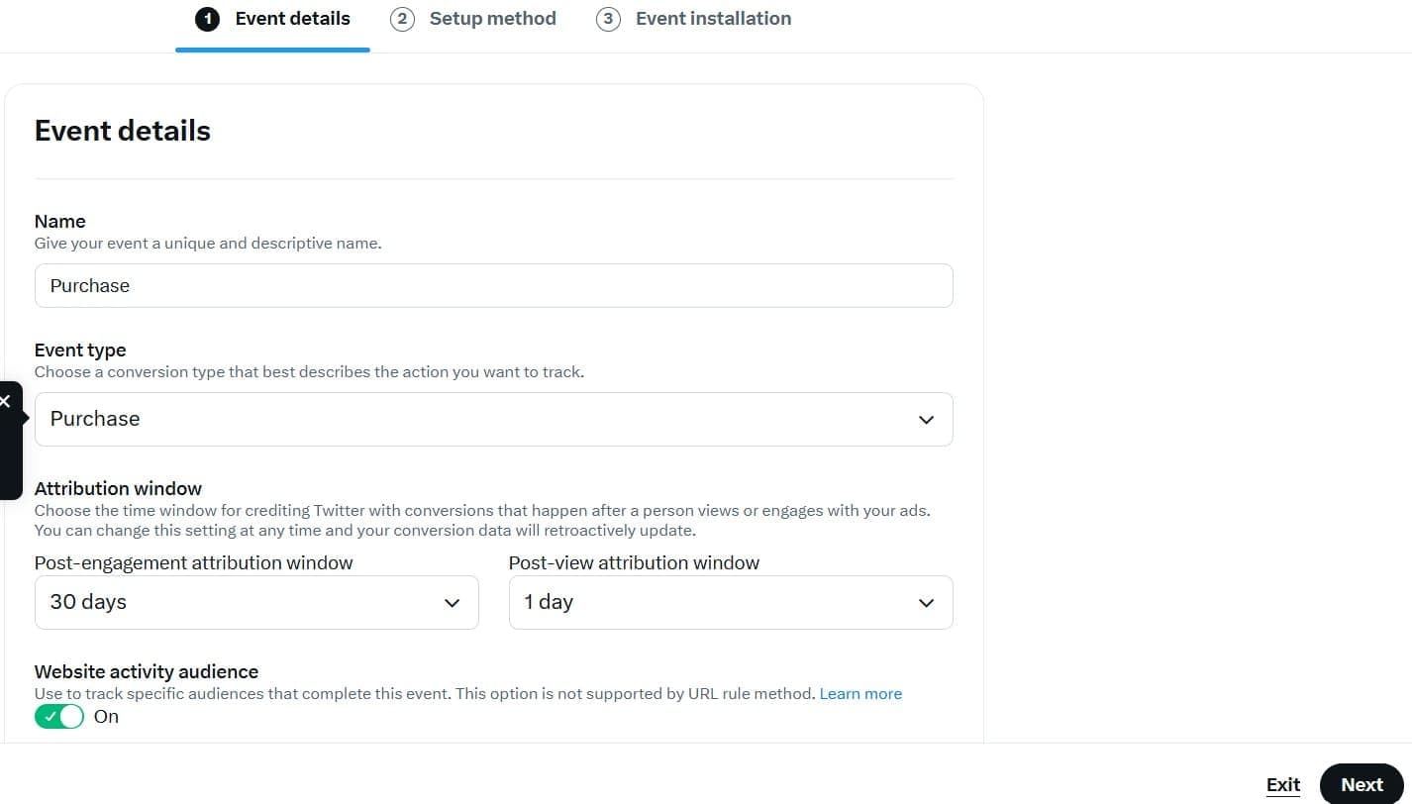Click the Event type dropdown chevron
This screenshot has height=804, width=1412.
coord(926,419)
